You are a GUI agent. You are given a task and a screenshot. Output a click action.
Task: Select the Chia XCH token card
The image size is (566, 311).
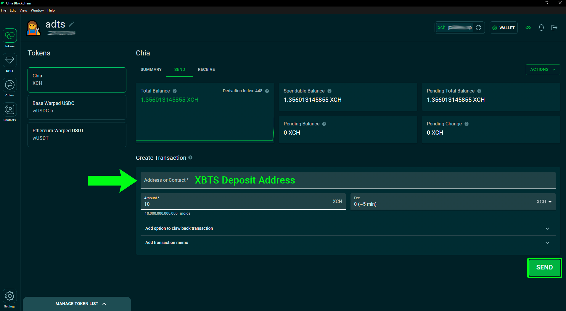pos(77,80)
